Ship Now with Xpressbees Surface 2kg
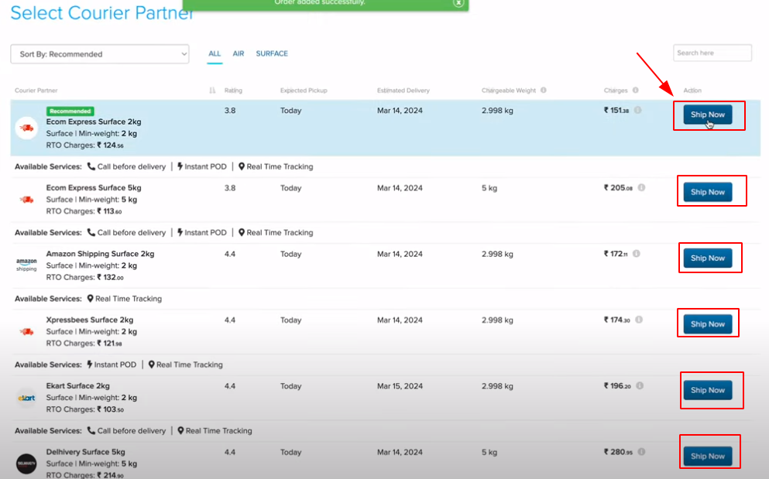 (x=708, y=324)
